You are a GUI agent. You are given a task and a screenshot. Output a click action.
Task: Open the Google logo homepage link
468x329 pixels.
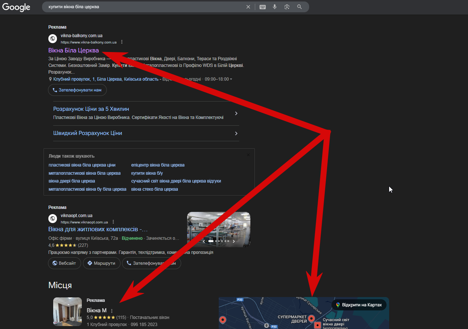click(x=16, y=7)
